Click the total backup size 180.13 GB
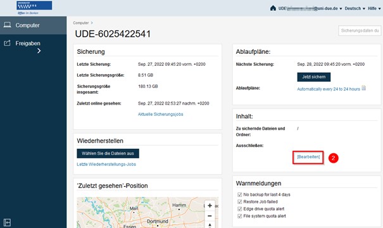Screen dimensions: 383x228 (x=148, y=86)
